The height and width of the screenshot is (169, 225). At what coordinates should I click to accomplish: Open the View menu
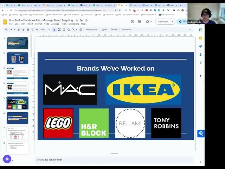coord(23,24)
